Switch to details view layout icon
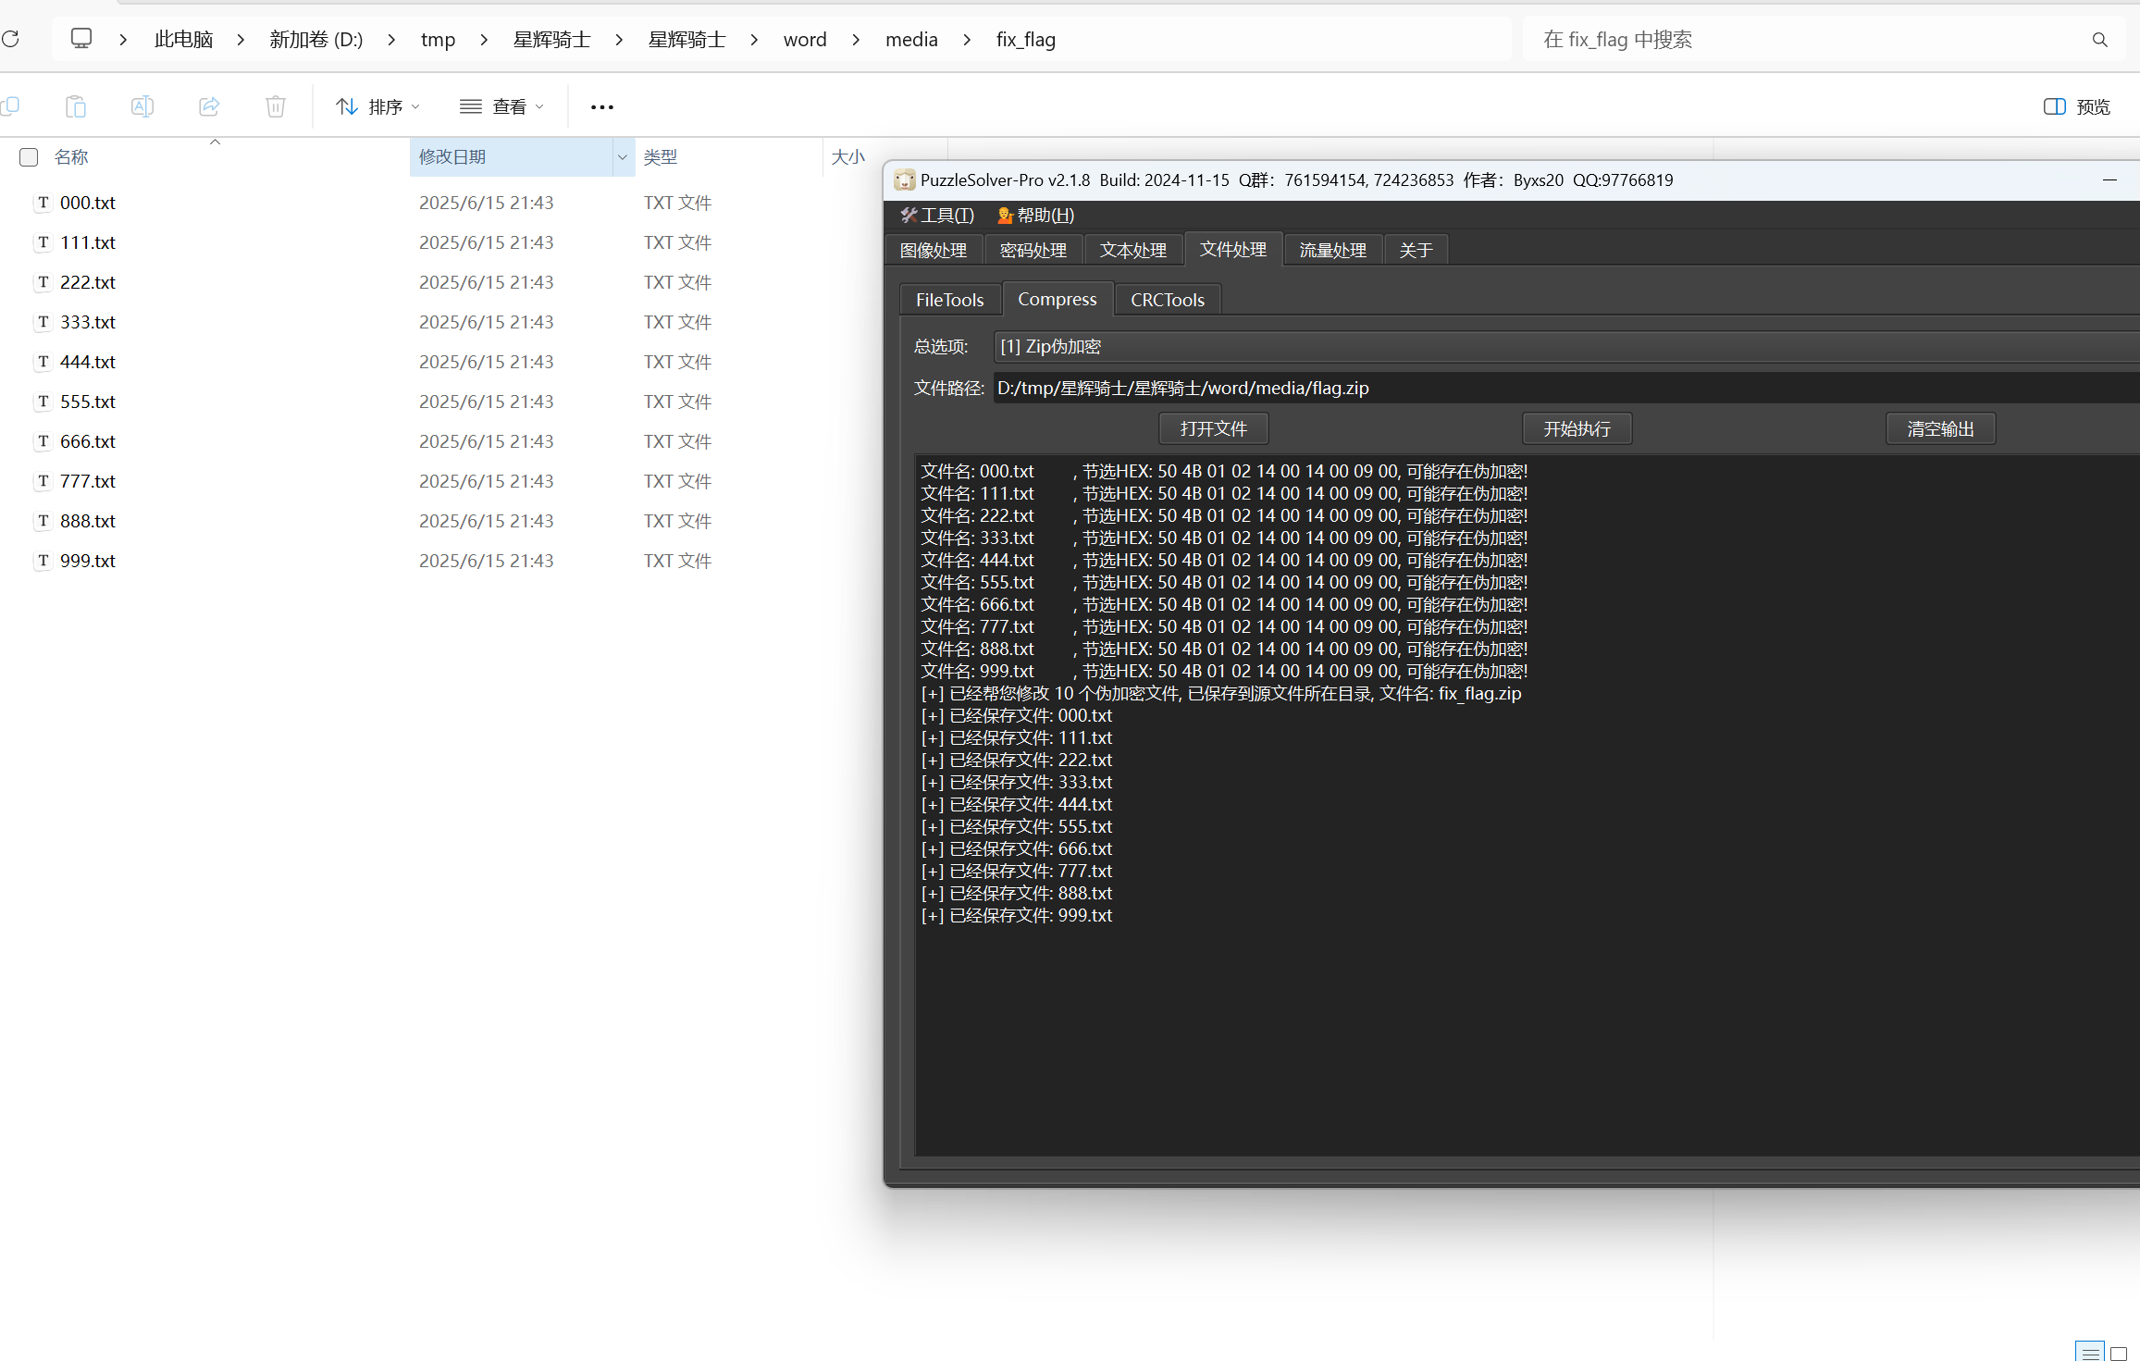This screenshot has width=2140, height=1361. pos(2090,1352)
